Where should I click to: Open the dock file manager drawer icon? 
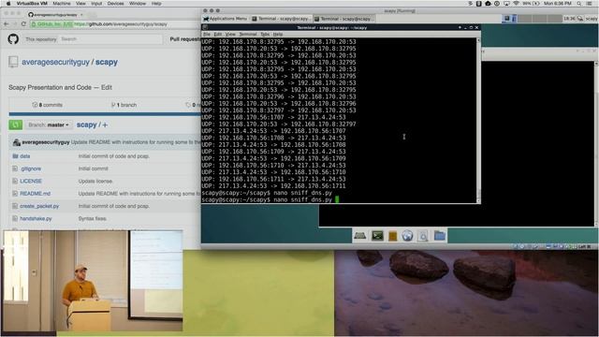coord(392,236)
